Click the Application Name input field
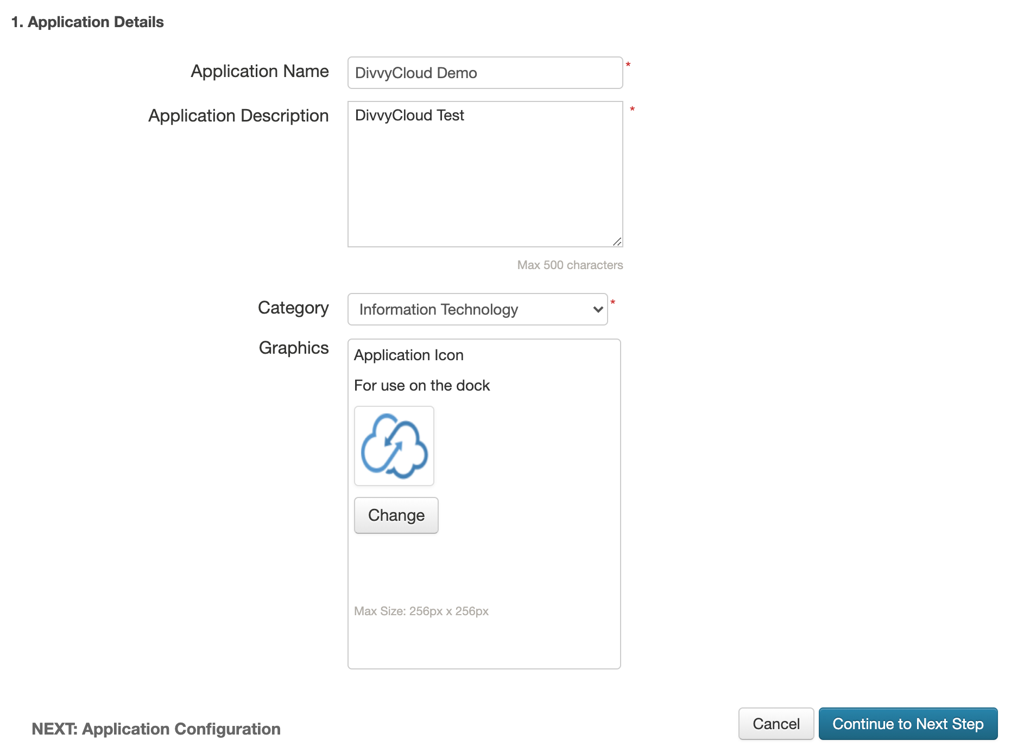Viewport: 1011px width, 753px height. [x=485, y=73]
